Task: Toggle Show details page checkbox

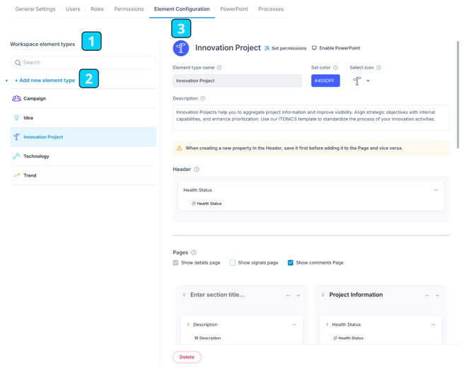Action: pos(175,263)
